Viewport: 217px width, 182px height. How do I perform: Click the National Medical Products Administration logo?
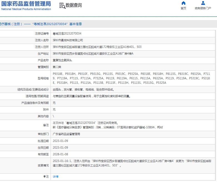coord(26,6)
